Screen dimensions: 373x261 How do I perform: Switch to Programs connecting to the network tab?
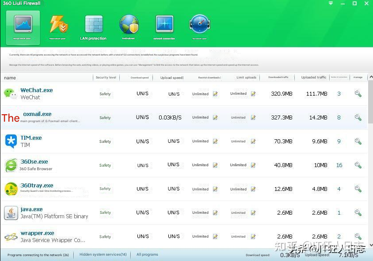38,255
